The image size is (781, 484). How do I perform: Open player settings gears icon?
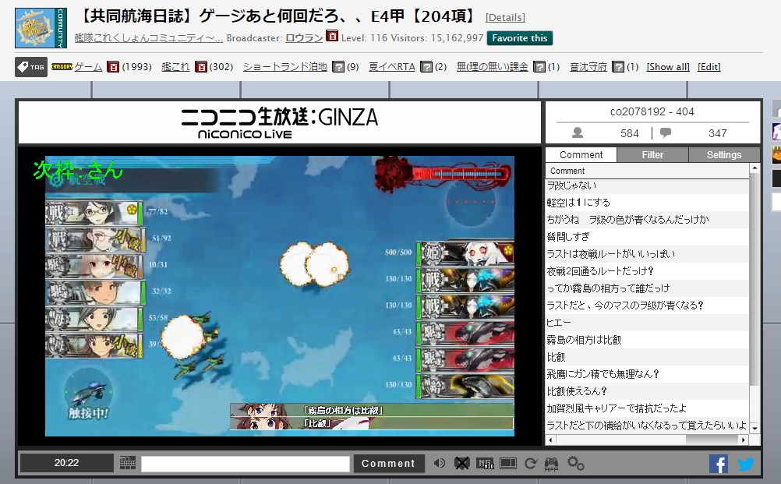[x=575, y=464]
